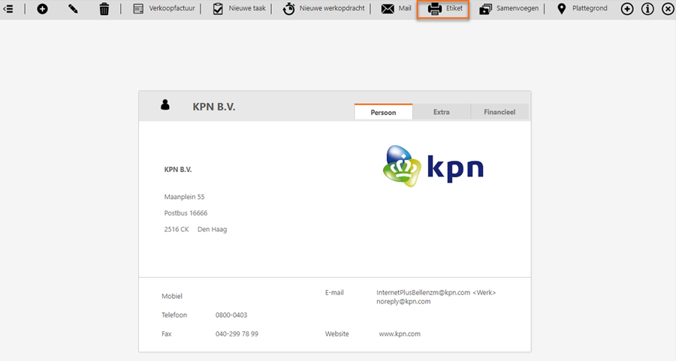The image size is (676, 362).
Task: Click the circled plus icon at the toolbar's right end
Action: coord(627,8)
